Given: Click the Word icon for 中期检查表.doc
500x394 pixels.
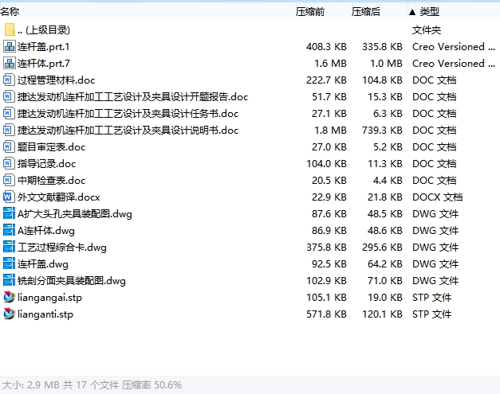Looking at the screenshot, I should click(9, 180).
